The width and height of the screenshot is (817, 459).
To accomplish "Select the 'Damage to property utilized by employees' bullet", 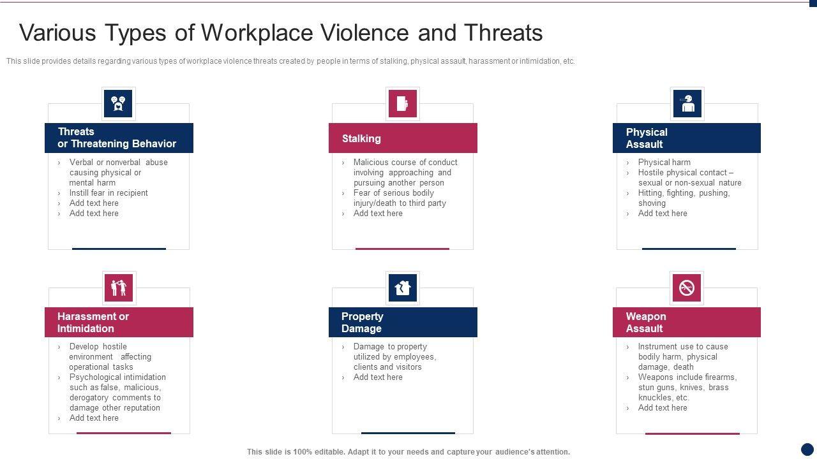I will [395, 356].
